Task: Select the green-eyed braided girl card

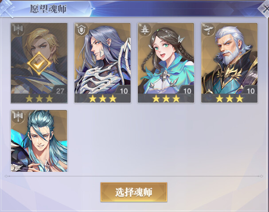Action: pyautogui.click(x=166, y=63)
